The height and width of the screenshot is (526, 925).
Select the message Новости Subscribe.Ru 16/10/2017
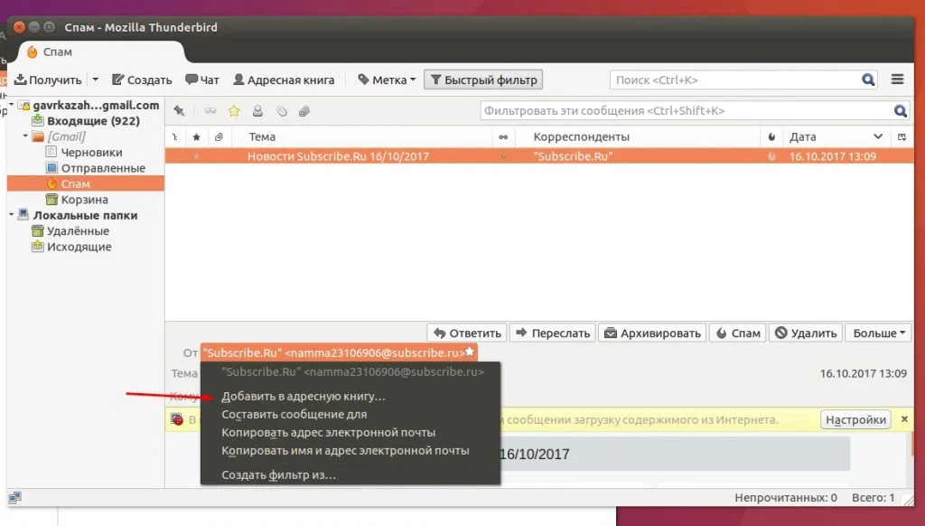coord(539,155)
